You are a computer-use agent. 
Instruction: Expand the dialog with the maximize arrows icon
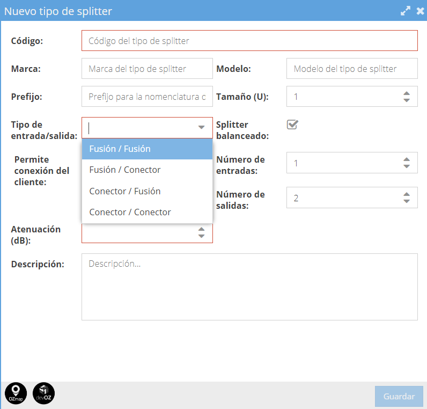406,11
